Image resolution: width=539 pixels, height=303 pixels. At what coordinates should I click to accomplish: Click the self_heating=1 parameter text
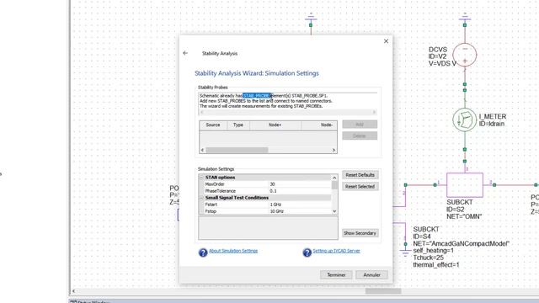[433, 251]
